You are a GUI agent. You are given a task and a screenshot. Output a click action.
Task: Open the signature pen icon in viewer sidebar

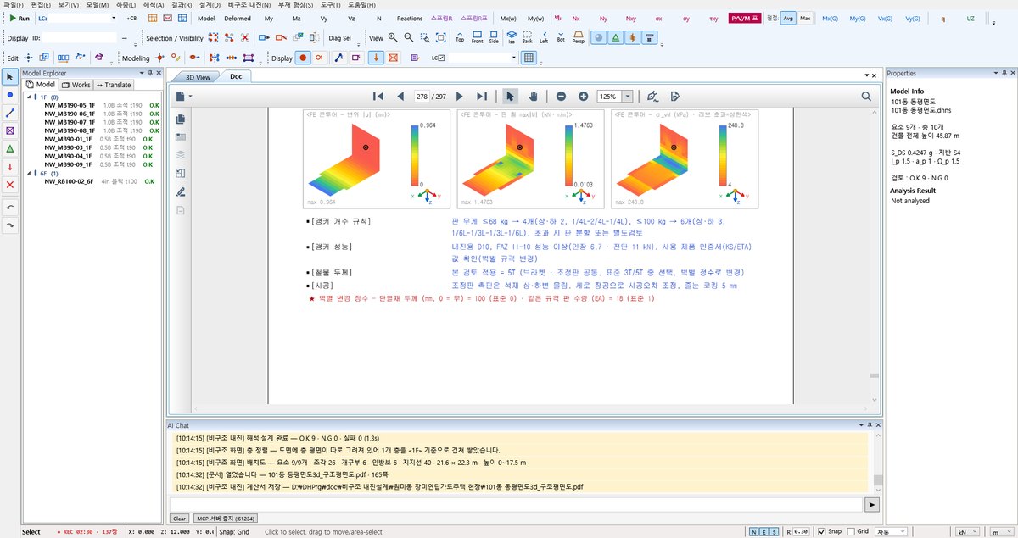click(181, 191)
